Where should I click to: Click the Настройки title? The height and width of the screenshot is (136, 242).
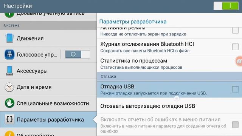point(18,6)
